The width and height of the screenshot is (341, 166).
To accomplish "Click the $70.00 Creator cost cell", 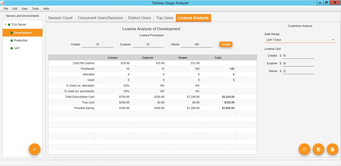I will (113, 63).
